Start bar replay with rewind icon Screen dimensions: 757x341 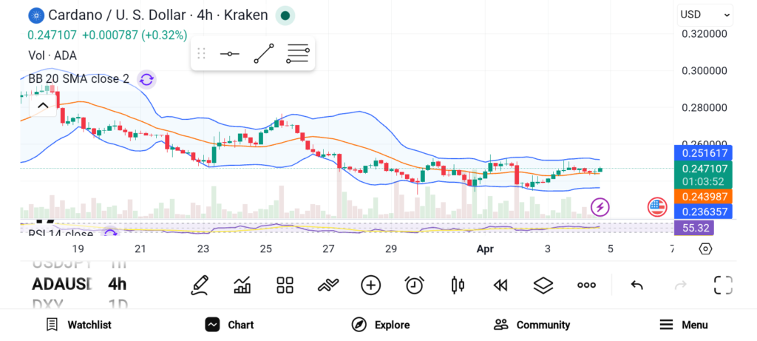pyautogui.click(x=500, y=285)
